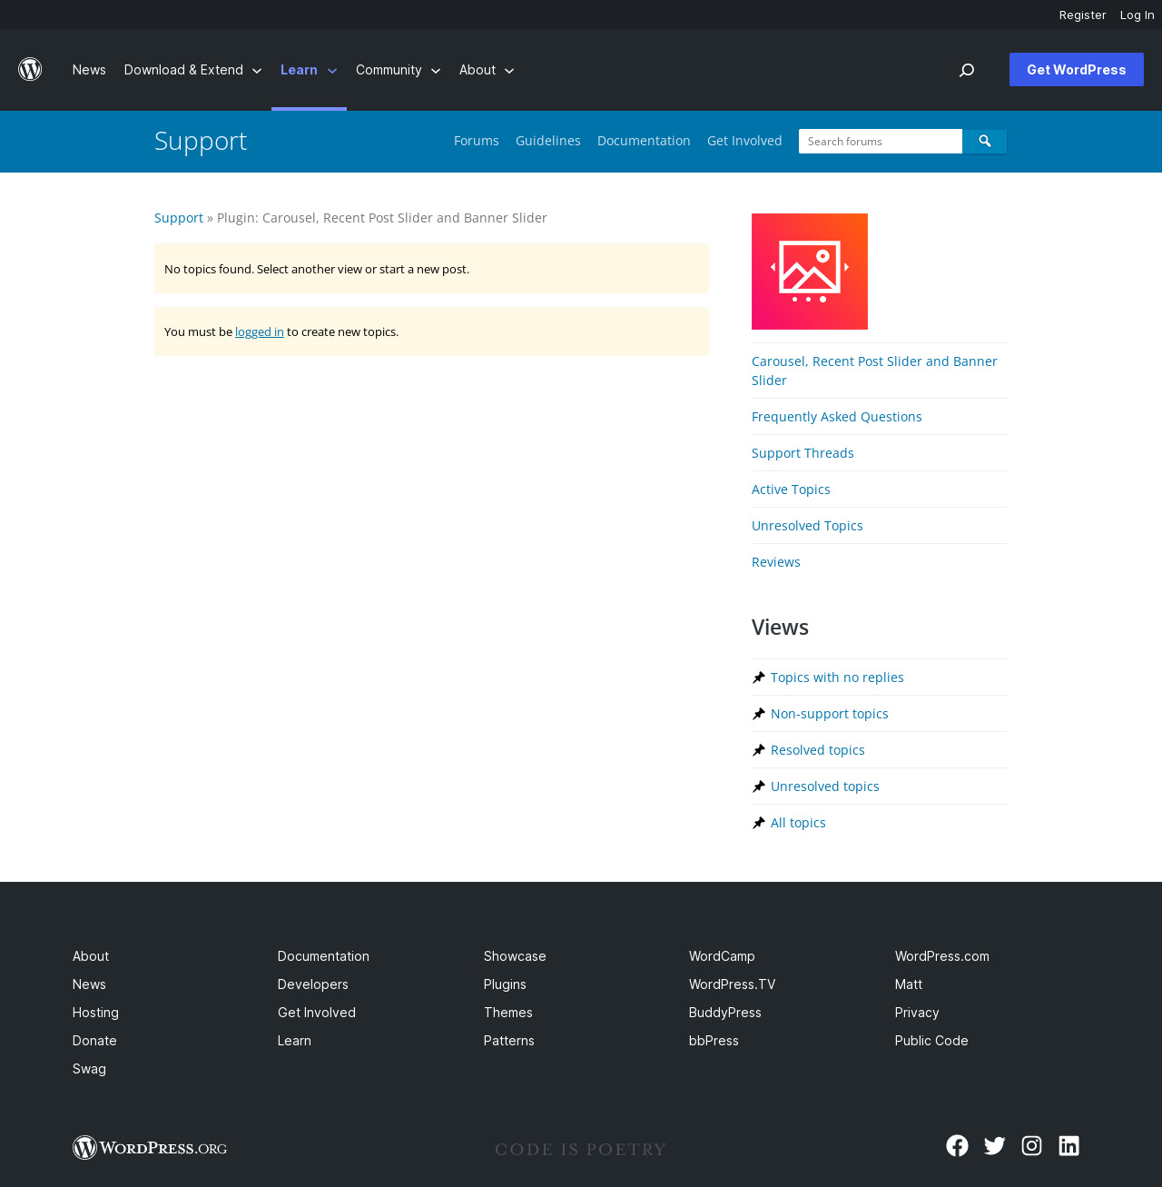Click the Support heading title
The width and height of the screenshot is (1162, 1187).
(201, 141)
